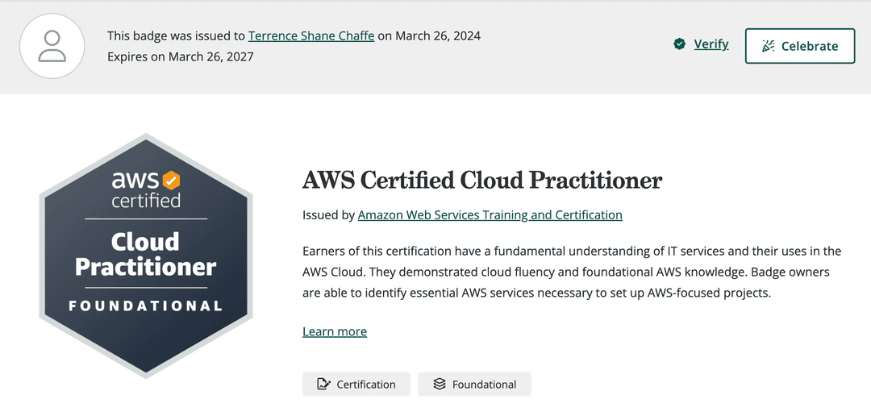871x416 pixels.
Task: Click the FOUNDATIONAL label on the badge
Action: tap(146, 306)
